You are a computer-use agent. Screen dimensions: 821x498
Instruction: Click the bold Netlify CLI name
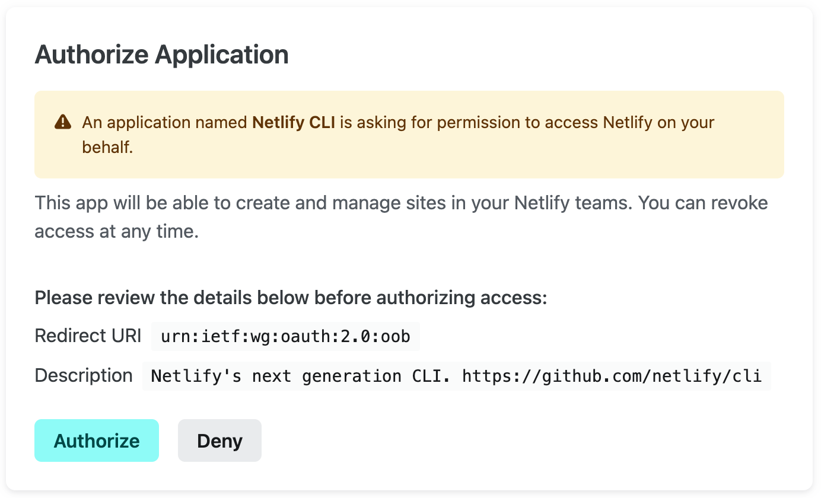click(x=294, y=123)
